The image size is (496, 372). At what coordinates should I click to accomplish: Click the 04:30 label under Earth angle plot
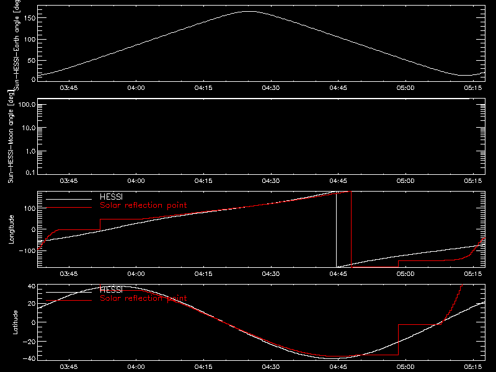[x=271, y=88]
